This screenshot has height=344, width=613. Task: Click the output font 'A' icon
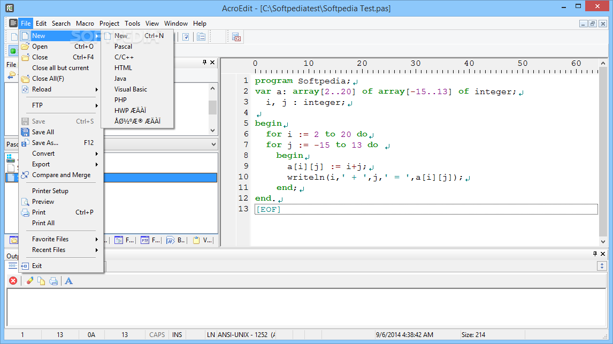(x=69, y=281)
